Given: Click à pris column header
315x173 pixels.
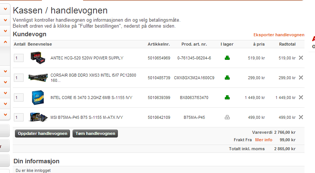Looking at the screenshot, I should coord(259,44).
